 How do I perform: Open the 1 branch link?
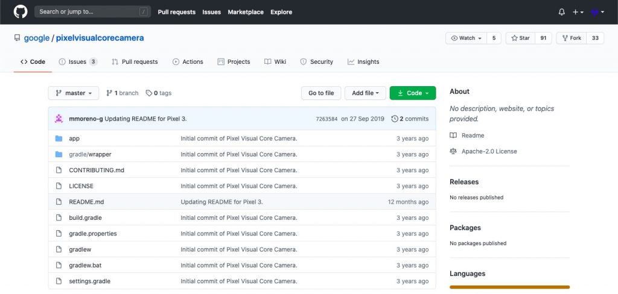122,93
